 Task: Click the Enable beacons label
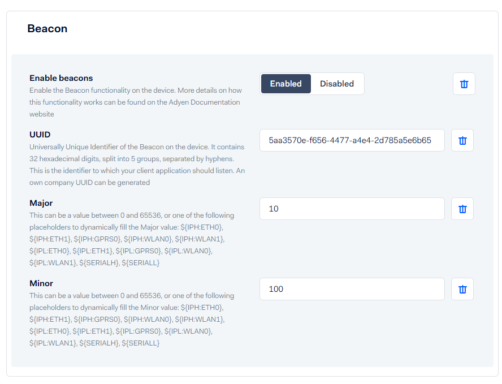pos(61,78)
